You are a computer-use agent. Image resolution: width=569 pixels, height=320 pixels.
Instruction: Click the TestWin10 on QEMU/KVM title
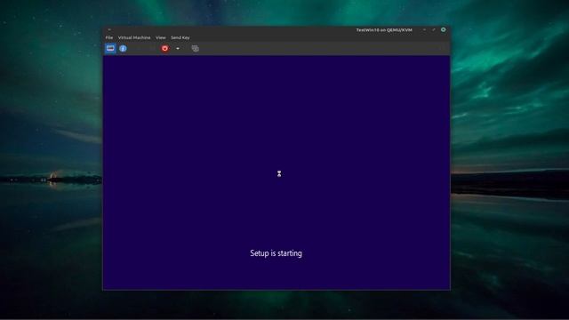384,29
